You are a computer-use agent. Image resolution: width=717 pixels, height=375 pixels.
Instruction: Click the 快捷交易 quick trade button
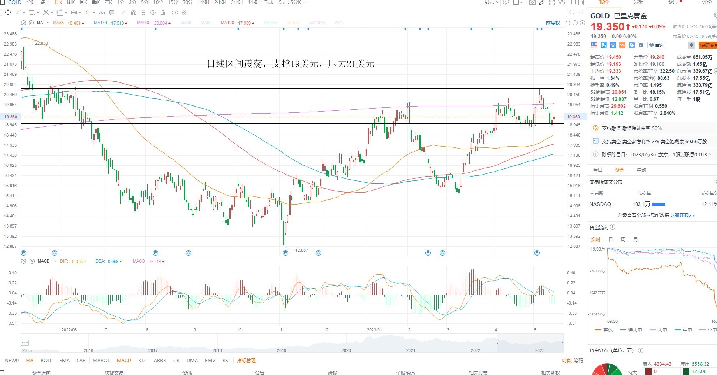click(708, 45)
